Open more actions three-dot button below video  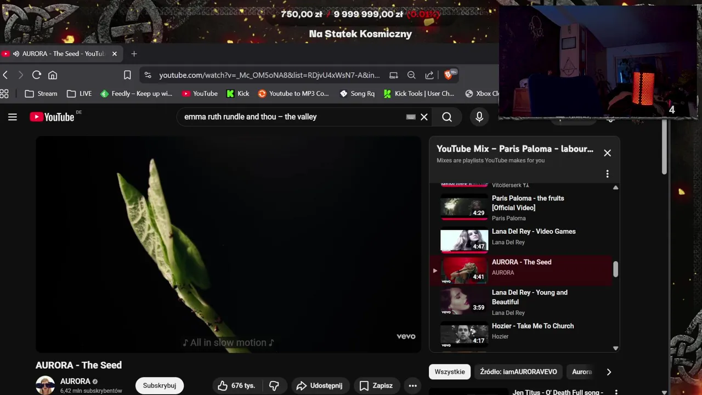[x=413, y=386]
